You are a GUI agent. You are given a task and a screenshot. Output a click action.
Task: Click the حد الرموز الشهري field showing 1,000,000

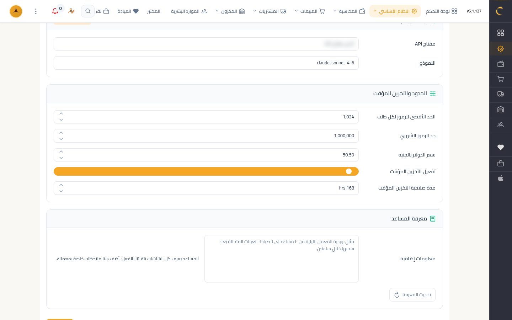point(206,136)
